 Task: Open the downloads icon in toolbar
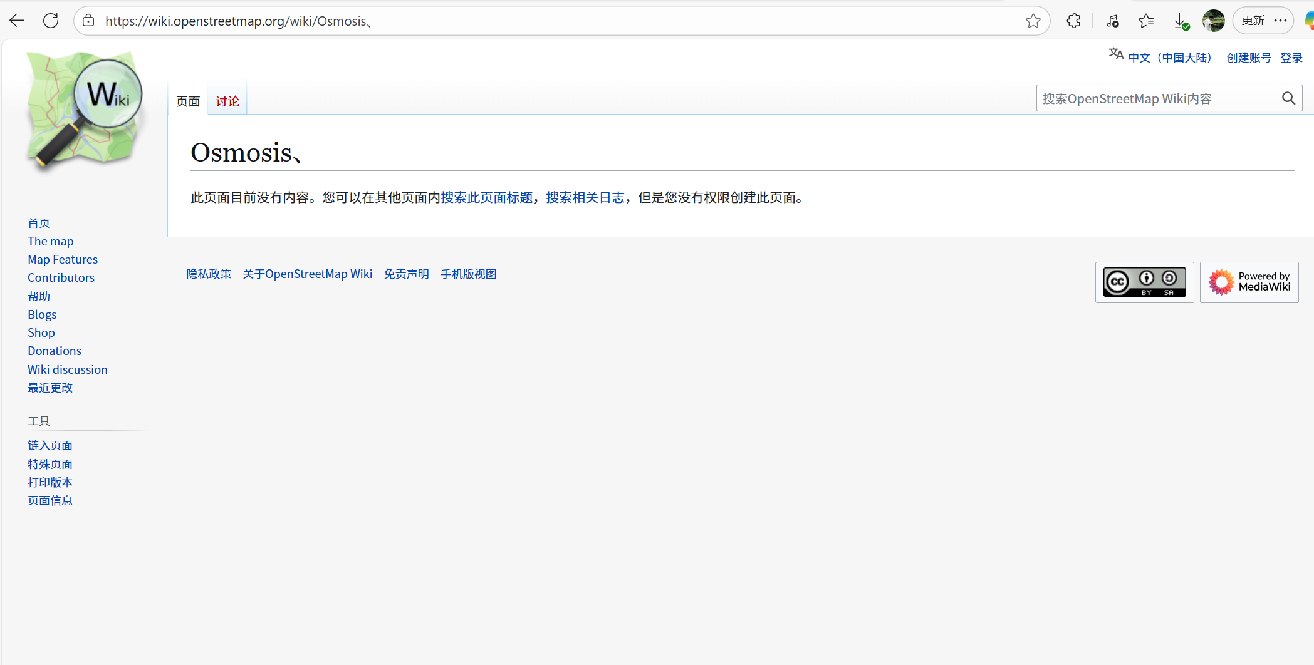tap(1181, 21)
